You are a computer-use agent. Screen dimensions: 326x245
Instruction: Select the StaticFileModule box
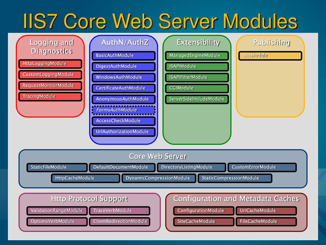pyautogui.click(x=57, y=167)
